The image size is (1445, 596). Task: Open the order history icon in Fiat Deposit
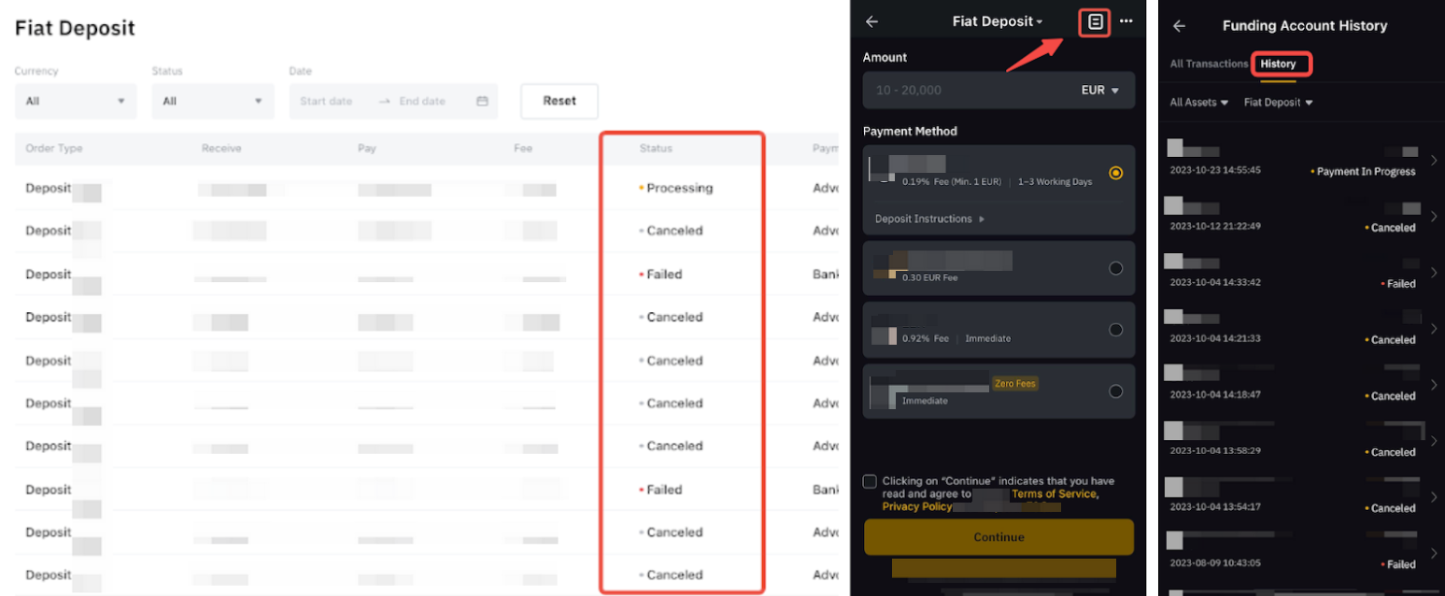click(x=1095, y=21)
